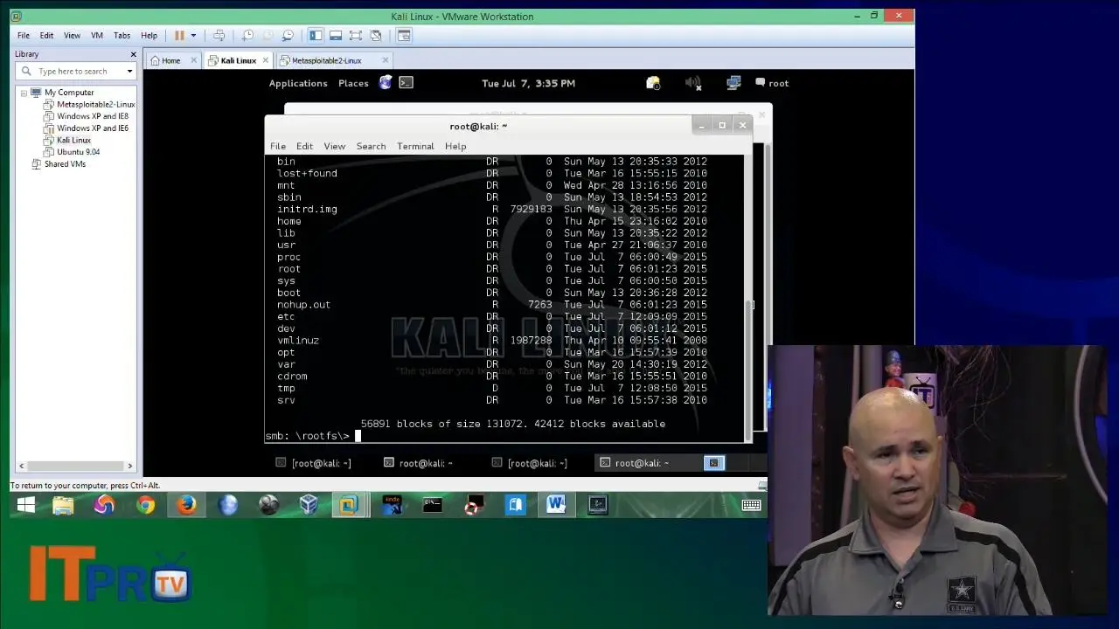Image resolution: width=1119 pixels, height=629 pixels.
Task: Select Metasploitable2-Linux in the library tree
Action: pos(95,105)
